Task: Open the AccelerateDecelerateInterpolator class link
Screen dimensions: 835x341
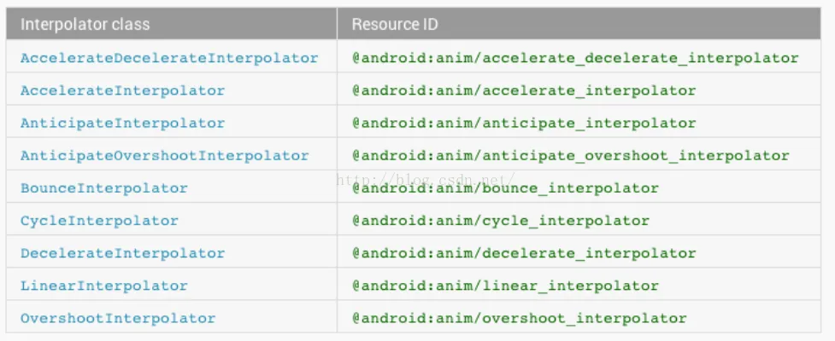Action: pyautogui.click(x=169, y=58)
